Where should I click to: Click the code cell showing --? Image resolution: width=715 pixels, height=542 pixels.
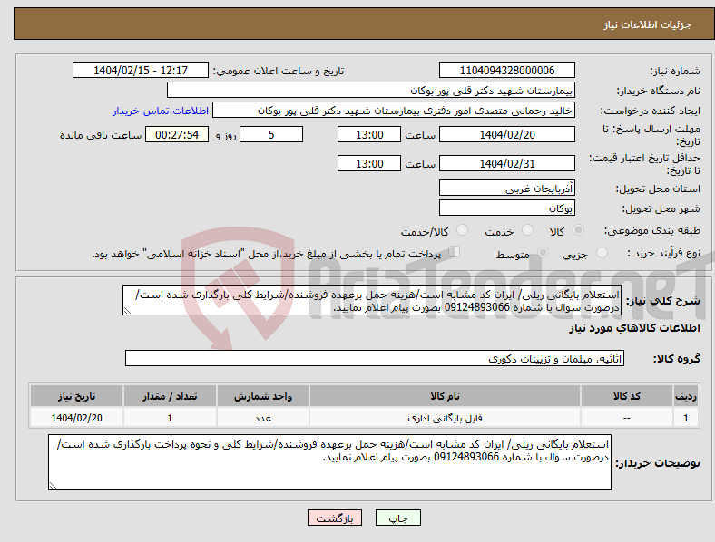tap(627, 418)
